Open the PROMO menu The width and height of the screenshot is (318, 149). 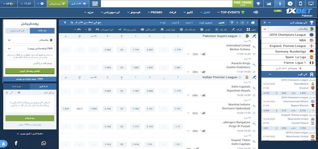[155, 12]
